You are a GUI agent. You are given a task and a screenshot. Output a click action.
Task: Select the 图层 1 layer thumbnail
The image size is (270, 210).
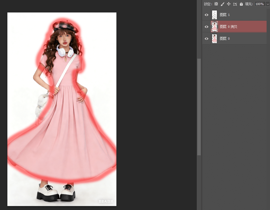(x=215, y=15)
